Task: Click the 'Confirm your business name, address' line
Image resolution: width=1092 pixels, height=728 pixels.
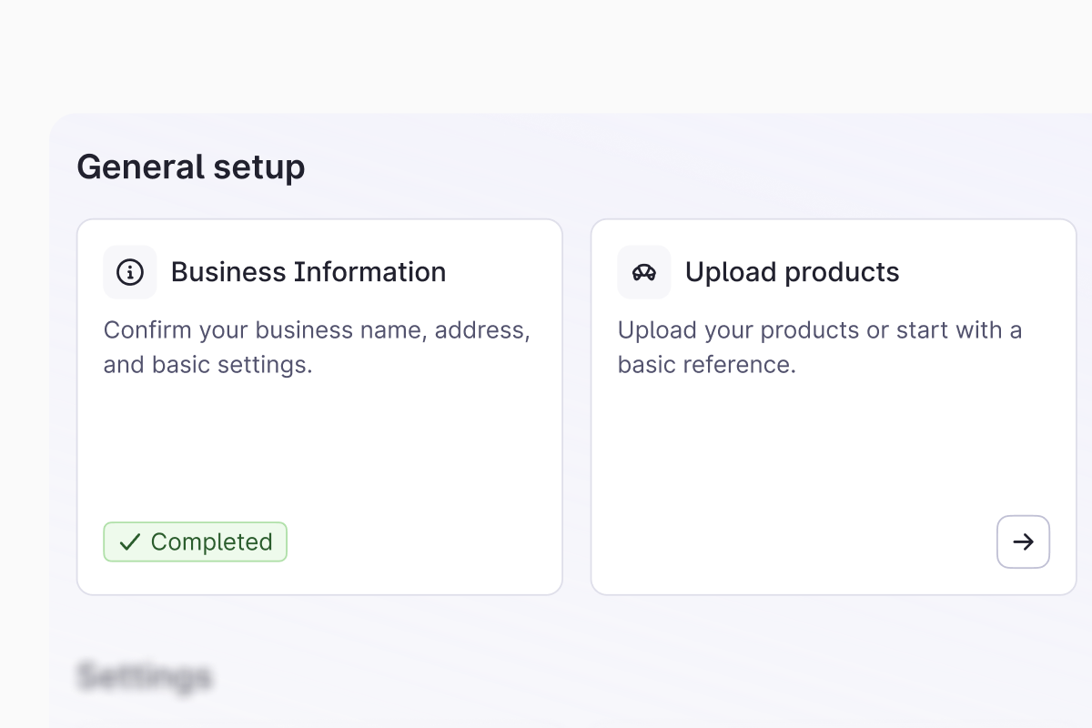Action: (317, 329)
